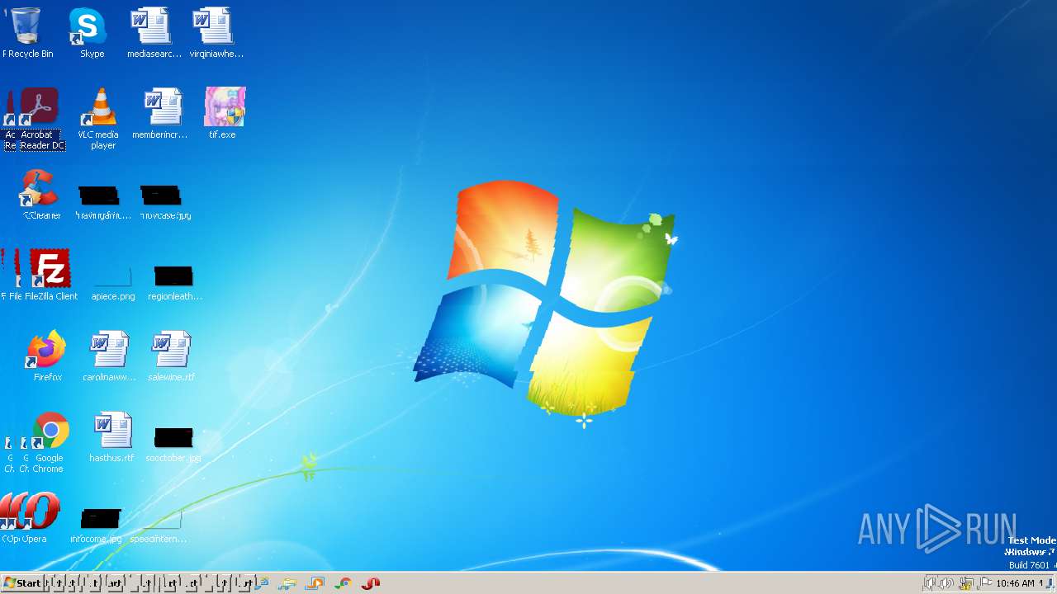
Task: Select the virginiawhe... Word document
Action: tap(216, 32)
